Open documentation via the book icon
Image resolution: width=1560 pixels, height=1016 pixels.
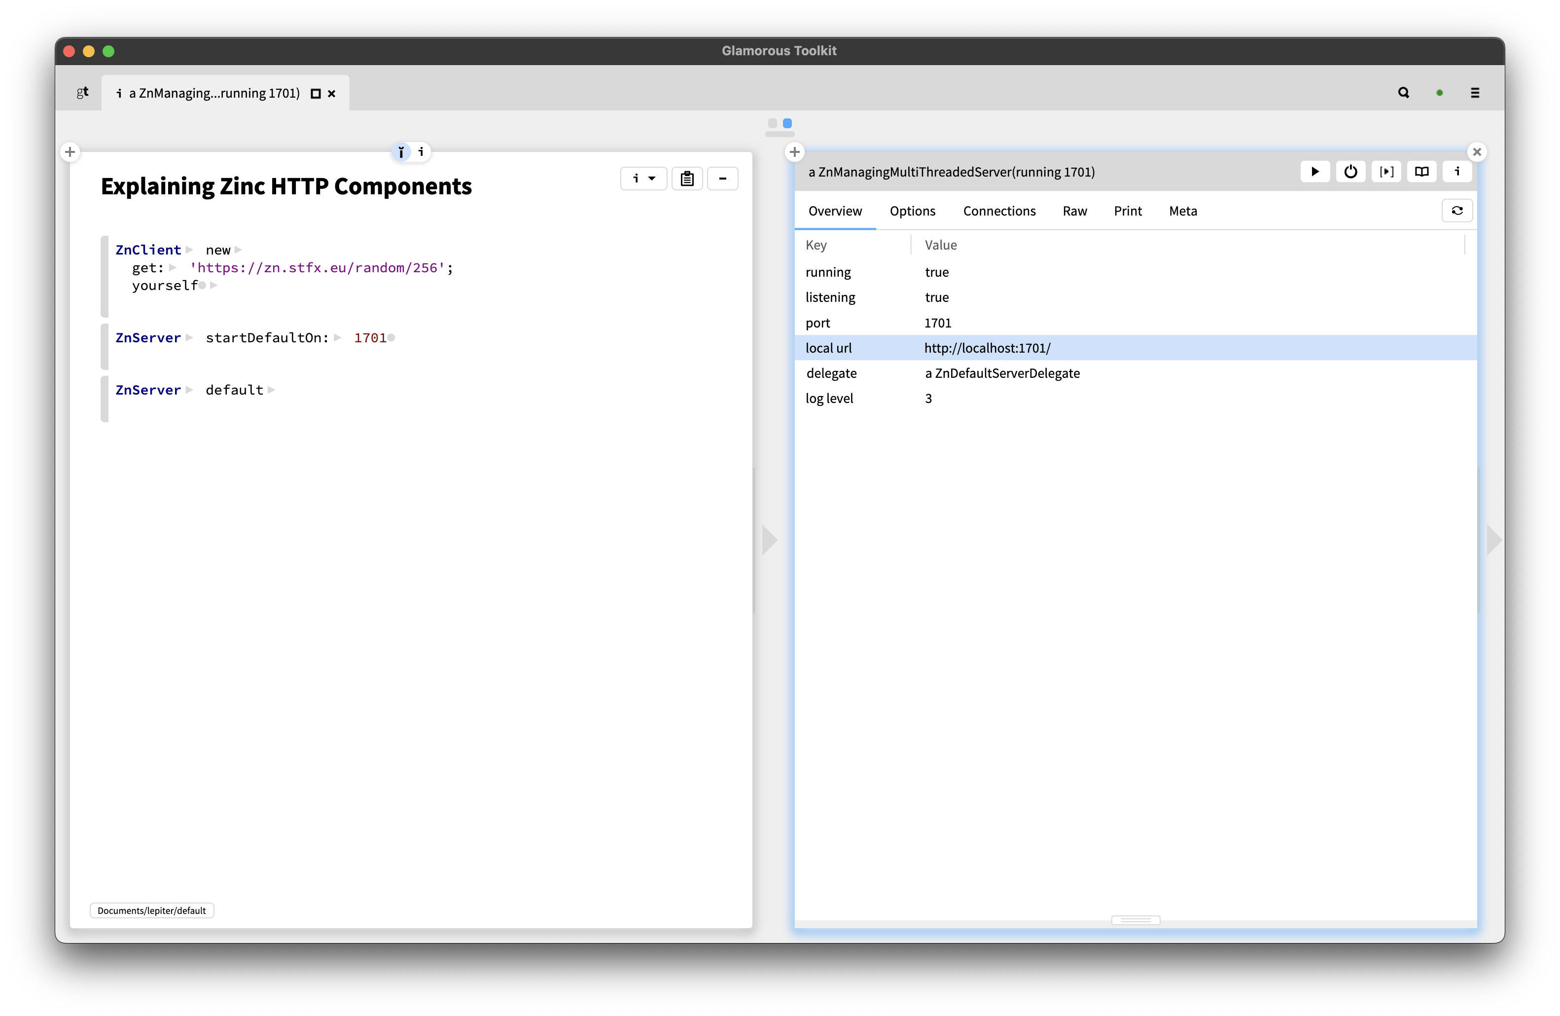tap(1421, 172)
